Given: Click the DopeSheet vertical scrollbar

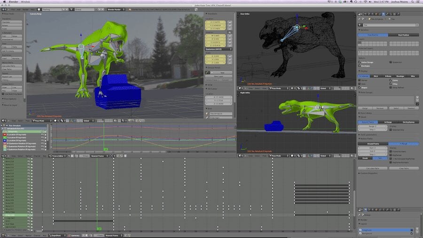Looking at the screenshot, I should point(354,203).
